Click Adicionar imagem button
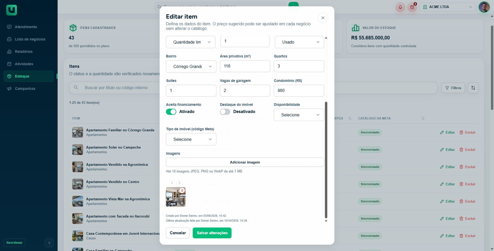The height and width of the screenshot is (251, 494). (245, 162)
